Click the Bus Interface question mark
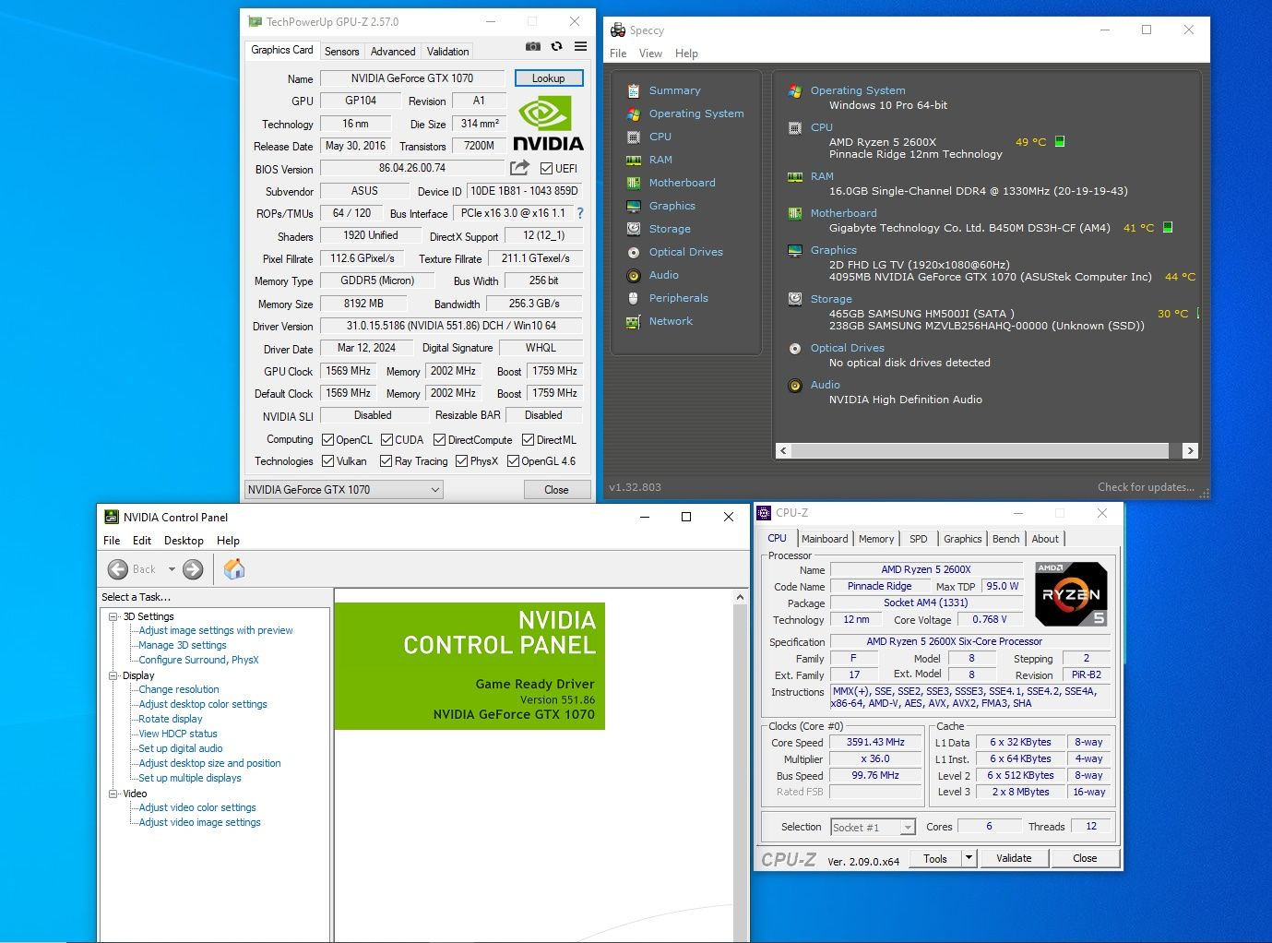The width and height of the screenshot is (1272, 943). 580,213
